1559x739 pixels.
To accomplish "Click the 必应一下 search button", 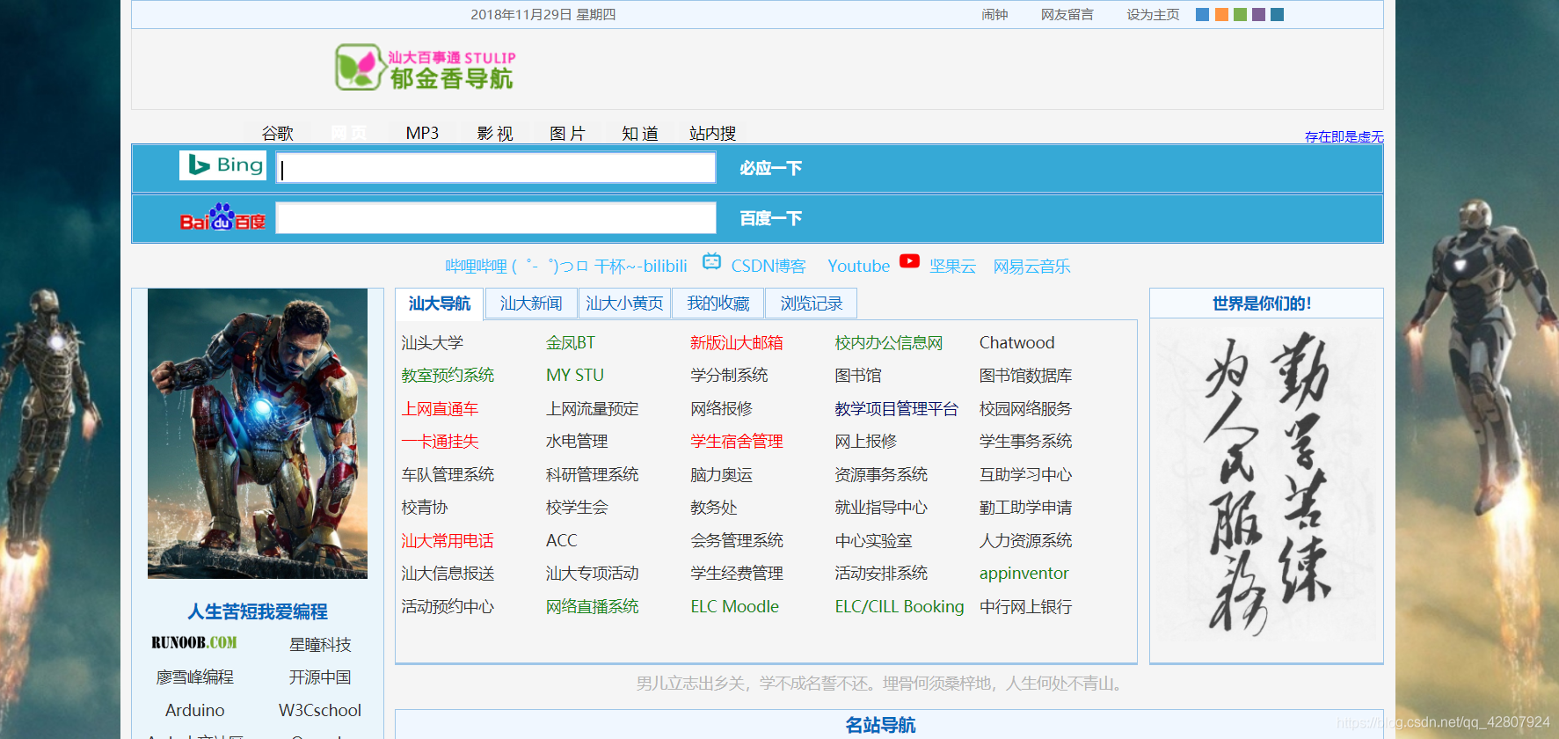I will pyautogui.click(x=770, y=168).
